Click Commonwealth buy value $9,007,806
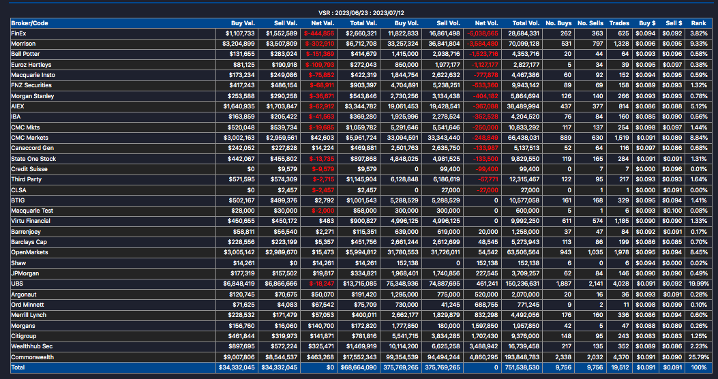Viewport: 718px width, 379px height. (239, 357)
